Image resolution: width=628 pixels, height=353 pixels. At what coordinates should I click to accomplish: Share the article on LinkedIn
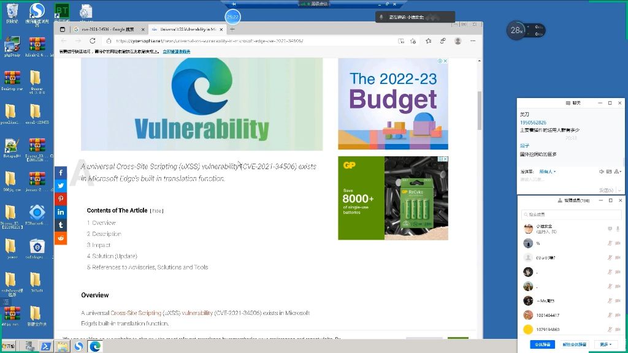61,212
